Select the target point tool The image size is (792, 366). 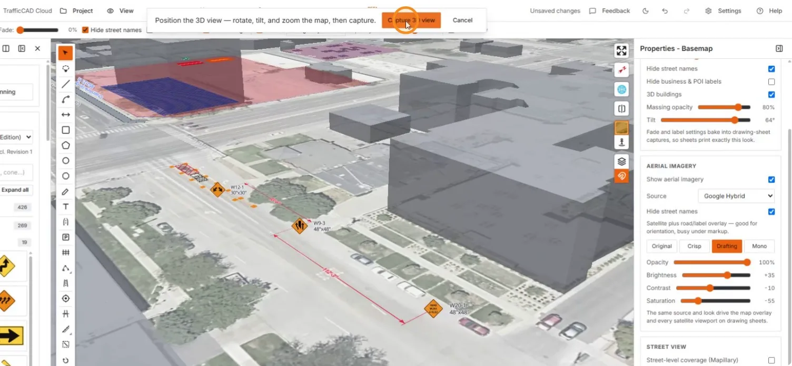click(66, 299)
